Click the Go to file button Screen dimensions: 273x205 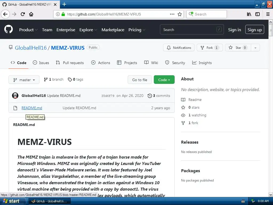click(140, 80)
